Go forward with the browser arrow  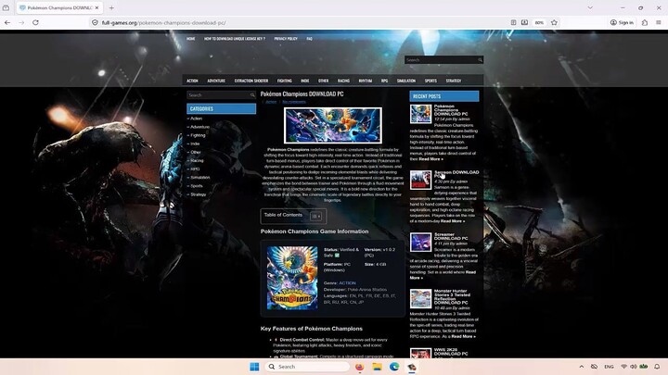point(21,22)
